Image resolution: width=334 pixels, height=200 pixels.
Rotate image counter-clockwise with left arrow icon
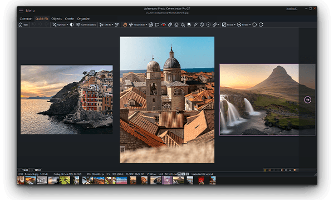tap(254, 24)
